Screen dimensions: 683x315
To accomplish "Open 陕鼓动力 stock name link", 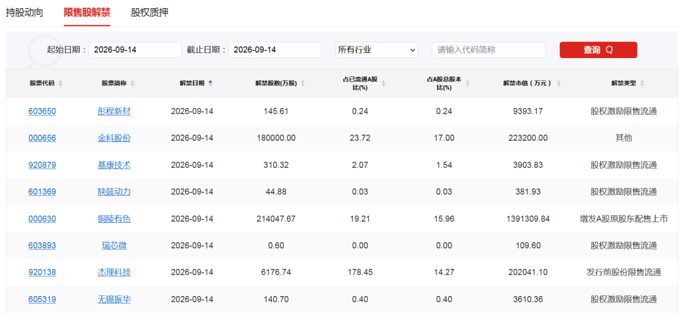I will pyautogui.click(x=114, y=191).
